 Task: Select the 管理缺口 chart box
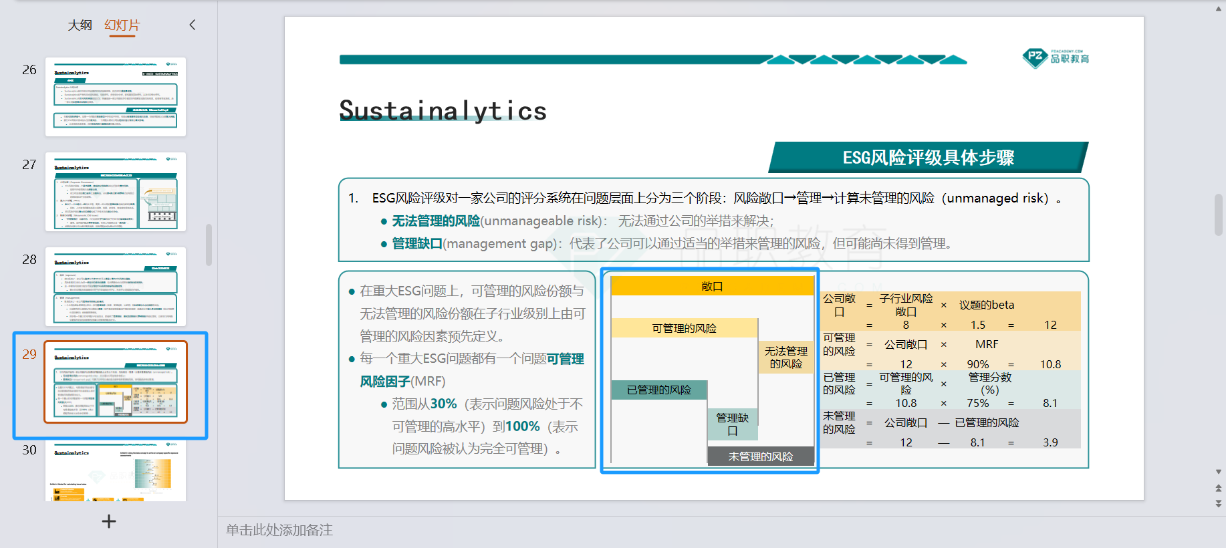[x=733, y=424]
